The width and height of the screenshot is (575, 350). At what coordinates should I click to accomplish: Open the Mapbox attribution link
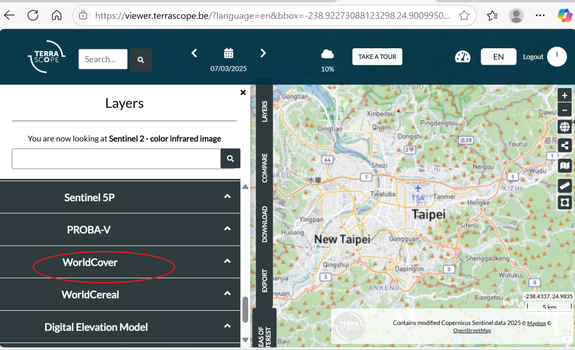536,323
